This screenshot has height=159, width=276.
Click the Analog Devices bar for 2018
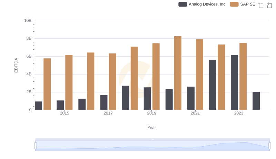[x=126, y=98]
